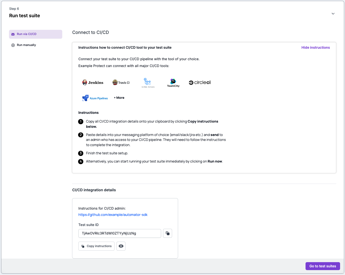Click the CircleCI logo
345x275 pixels.
[200, 82]
